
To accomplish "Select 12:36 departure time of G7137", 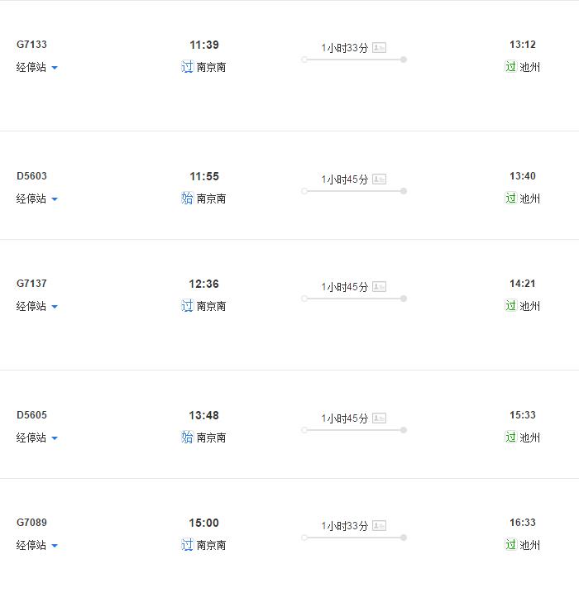I will [203, 284].
